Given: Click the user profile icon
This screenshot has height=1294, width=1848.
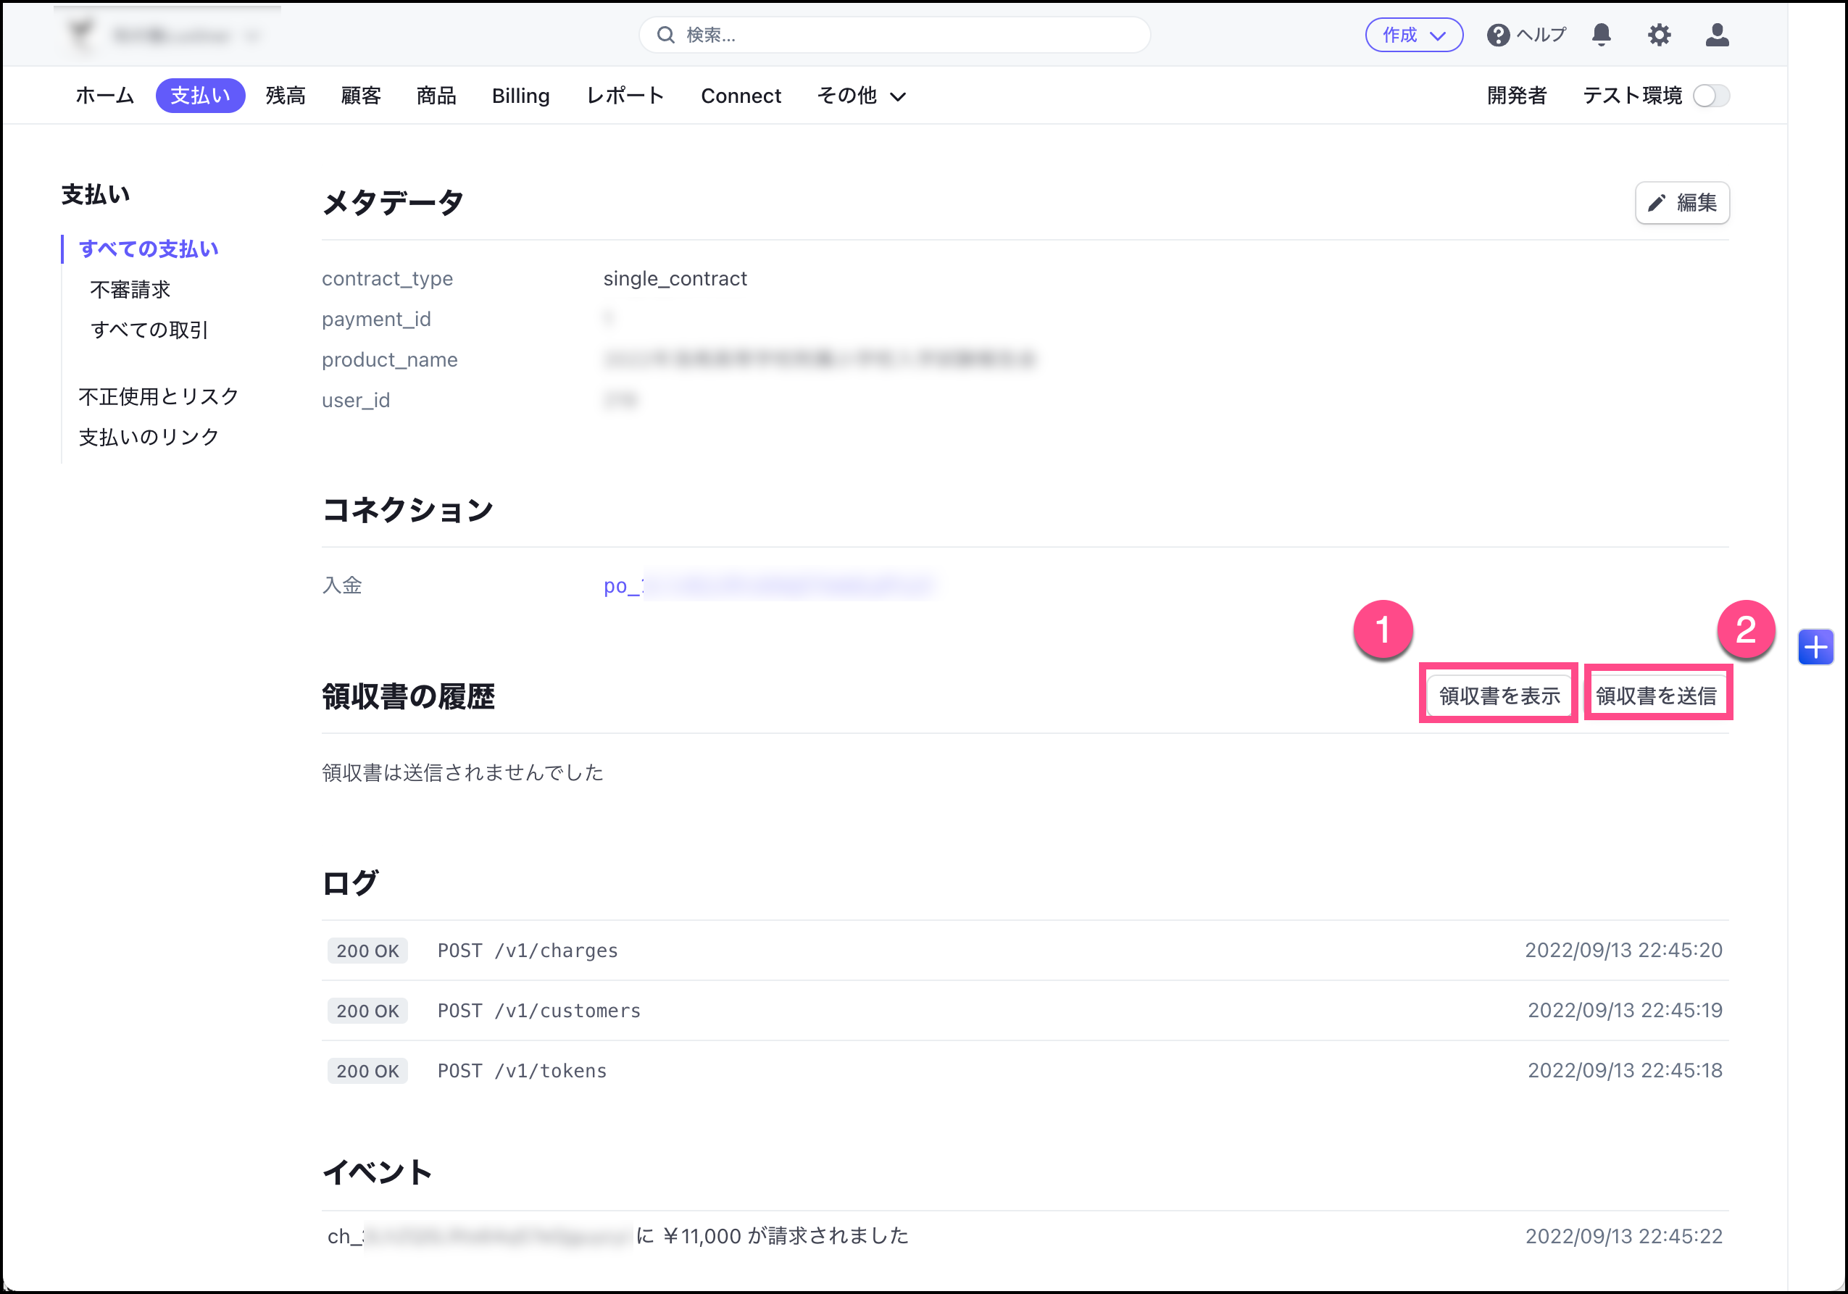Looking at the screenshot, I should click(x=1717, y=35).
